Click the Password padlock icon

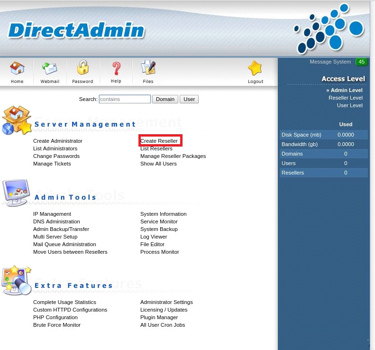(x=83, y=68)
